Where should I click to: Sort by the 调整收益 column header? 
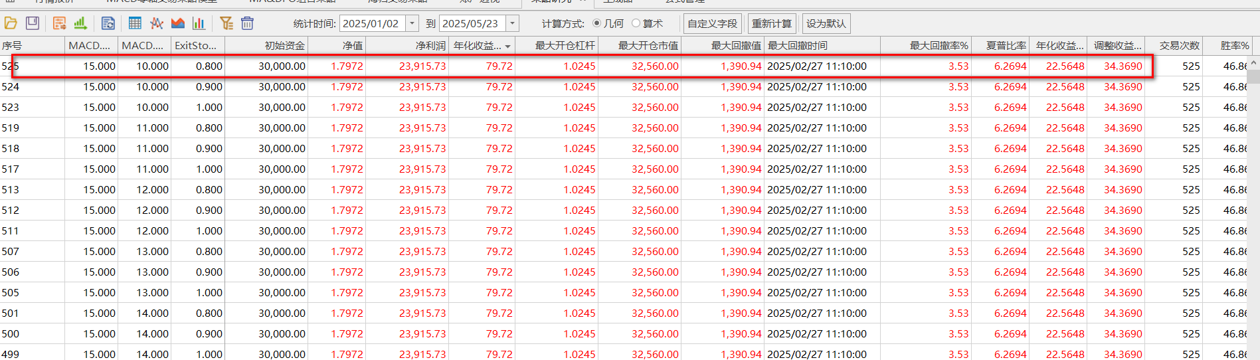(x=1116, y=46)
